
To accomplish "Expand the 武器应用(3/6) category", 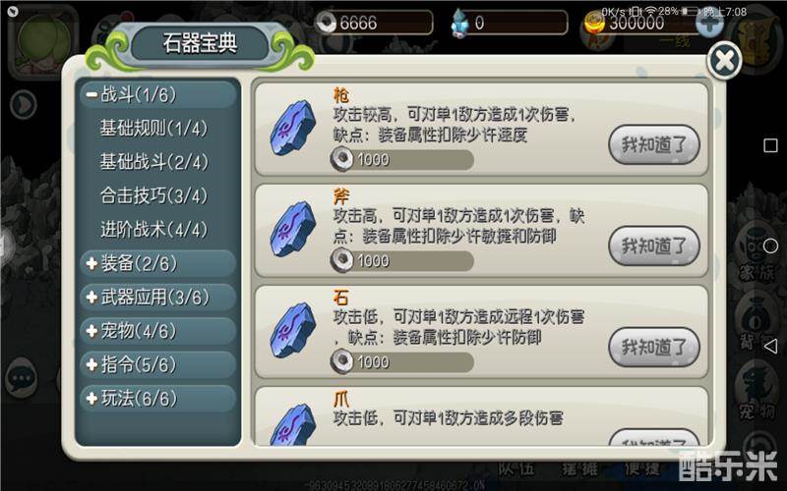I will click(157, 298).
